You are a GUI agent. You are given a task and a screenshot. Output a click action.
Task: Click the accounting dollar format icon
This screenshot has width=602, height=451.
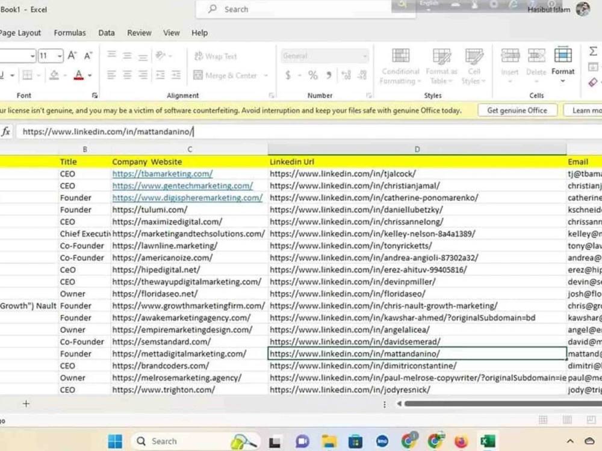[288, 75]
